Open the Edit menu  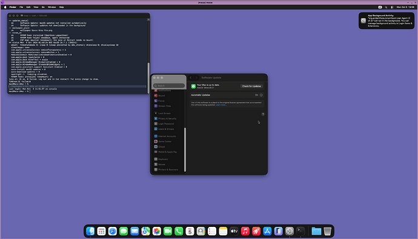point(28,7)
